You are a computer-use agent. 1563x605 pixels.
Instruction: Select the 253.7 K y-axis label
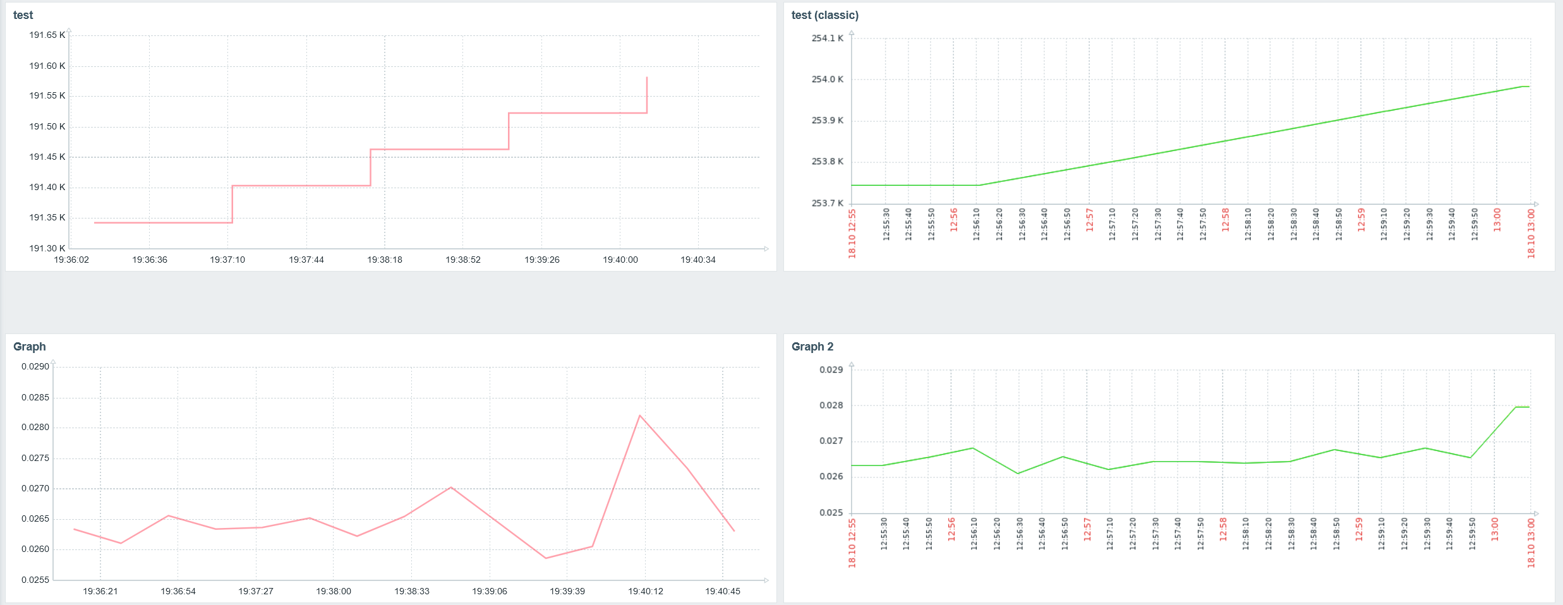827,203
